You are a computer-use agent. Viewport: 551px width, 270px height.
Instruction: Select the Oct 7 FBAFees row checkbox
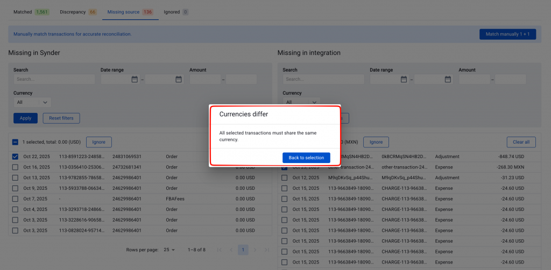pyautogui.click(x=15, y=198)
